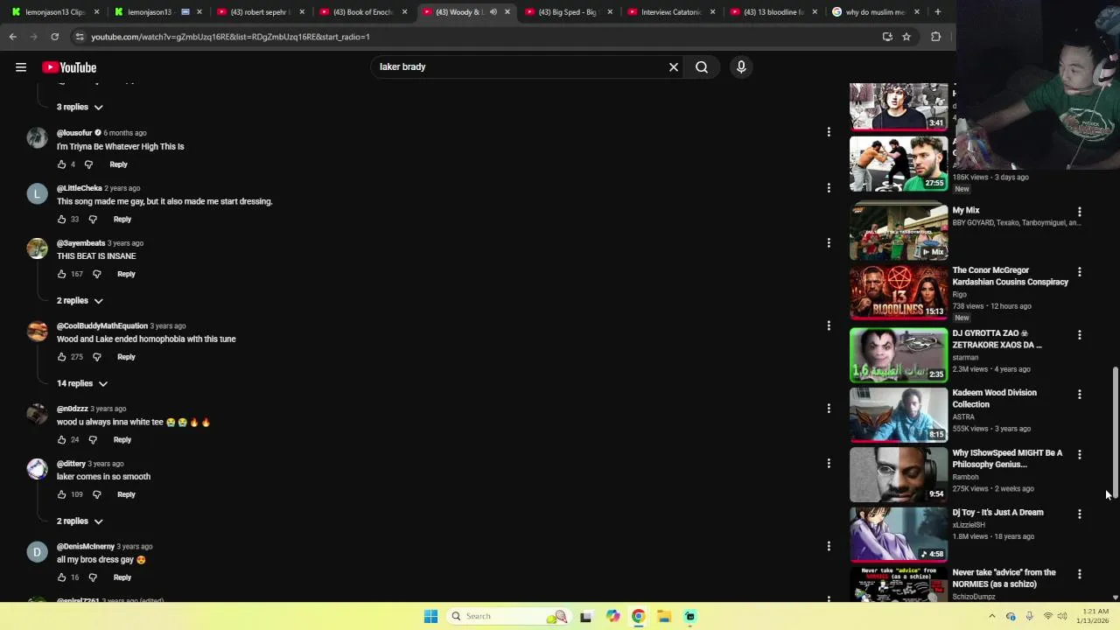Like the @LittleCheka comment
The width and height of the screenshot is (1120, 630).
pos(61,220)
